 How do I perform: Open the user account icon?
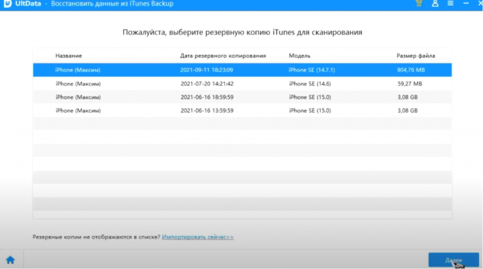[x=435, y=4]
